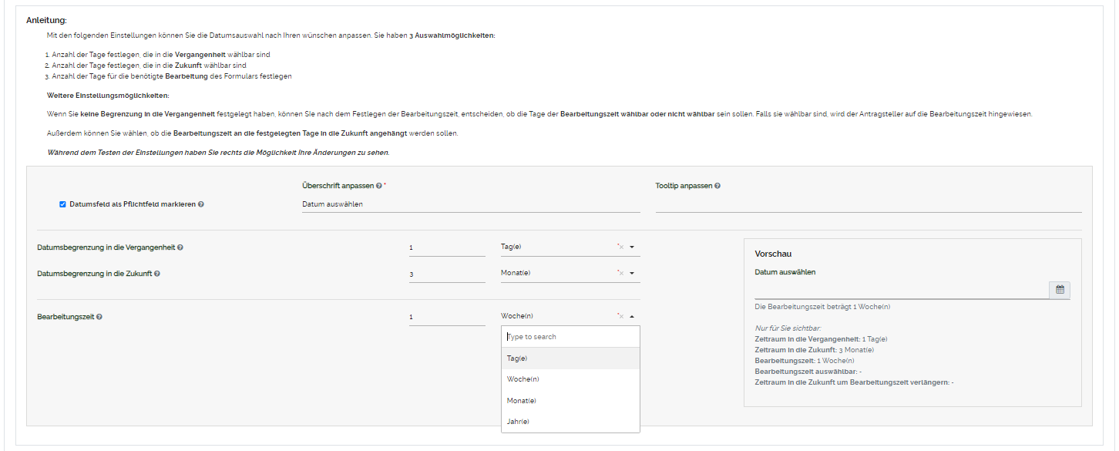Click help icon for Datumsbegrenzung in die Zukunft

pyautogui.click(x=157, y=274)
